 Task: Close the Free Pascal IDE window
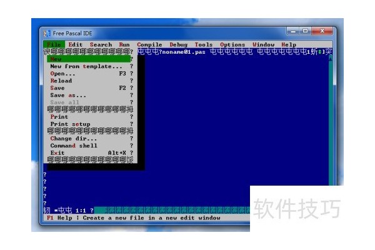(322, 31)
